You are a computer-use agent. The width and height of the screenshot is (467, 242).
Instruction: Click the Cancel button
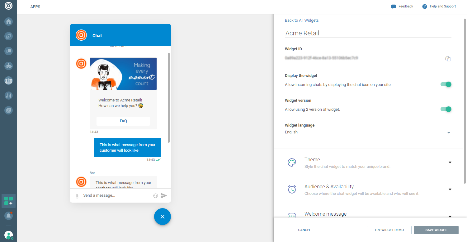304,230
